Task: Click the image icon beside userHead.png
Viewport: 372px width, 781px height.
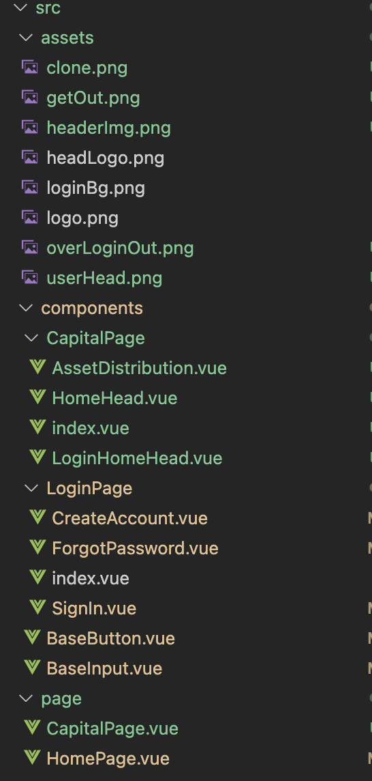Action: [30, 277]
